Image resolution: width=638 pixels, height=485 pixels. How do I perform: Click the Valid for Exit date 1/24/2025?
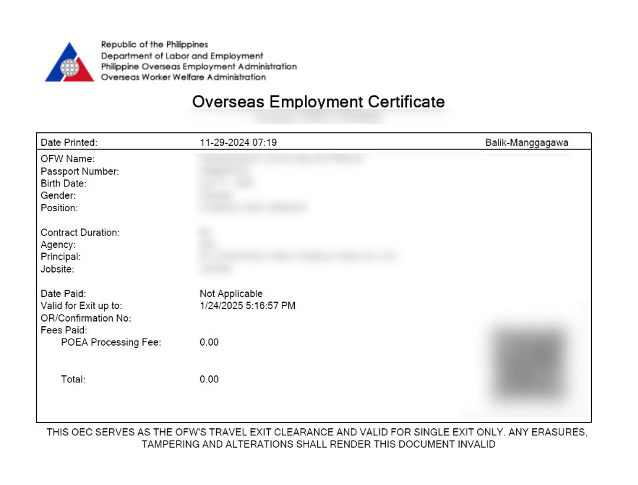point(248,306)
